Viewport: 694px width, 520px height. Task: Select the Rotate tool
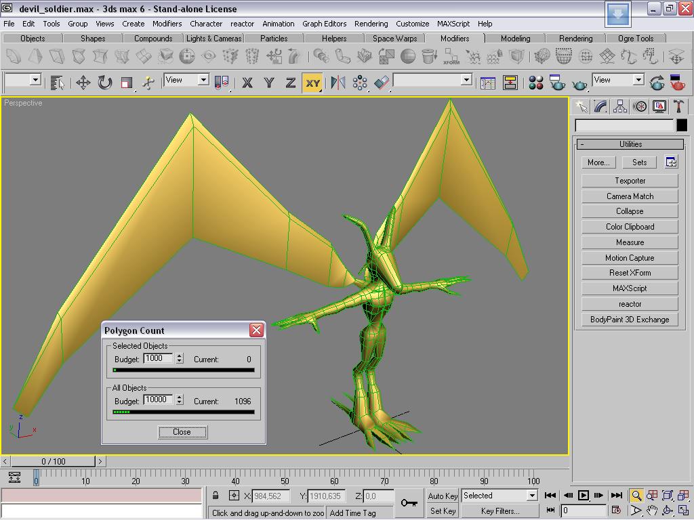(104, 83)
